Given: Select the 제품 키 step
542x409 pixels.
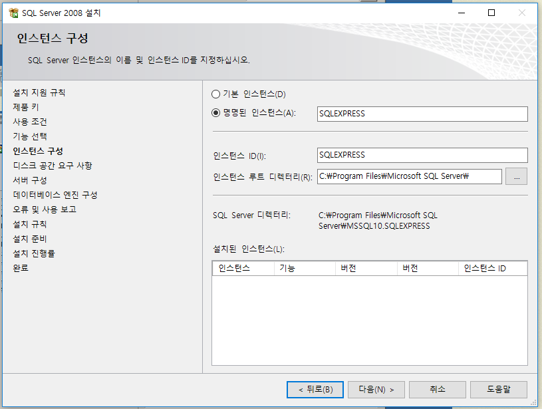Looking at the screenshot, I should pyautogui.click(x=26, y=107).
